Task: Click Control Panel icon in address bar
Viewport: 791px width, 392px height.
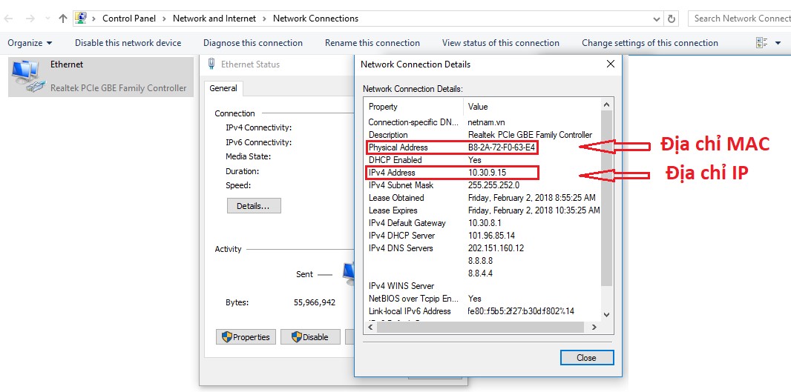Action: [82, 19]
